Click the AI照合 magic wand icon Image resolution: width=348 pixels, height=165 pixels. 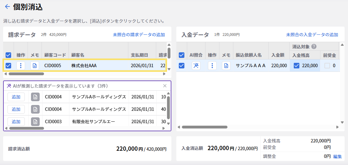click(196, 66)
